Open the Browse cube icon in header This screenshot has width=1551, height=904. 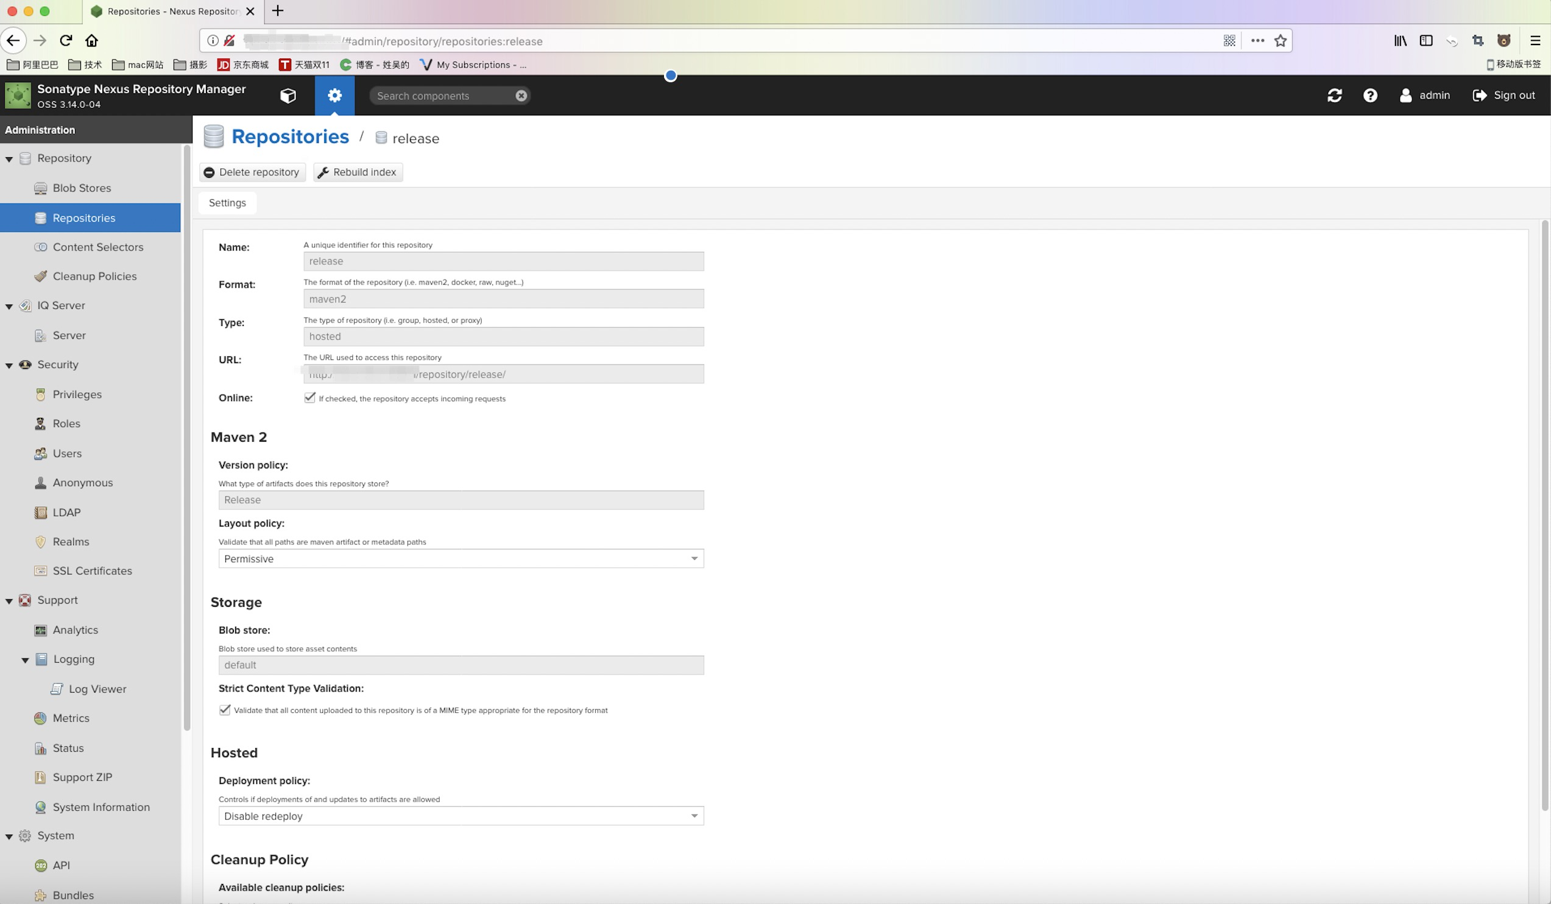tap(288, 96)
